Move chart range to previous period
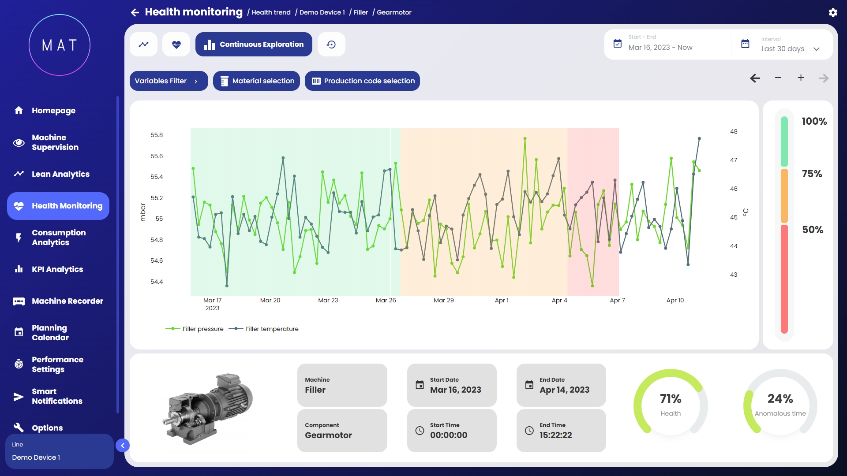 755,78
